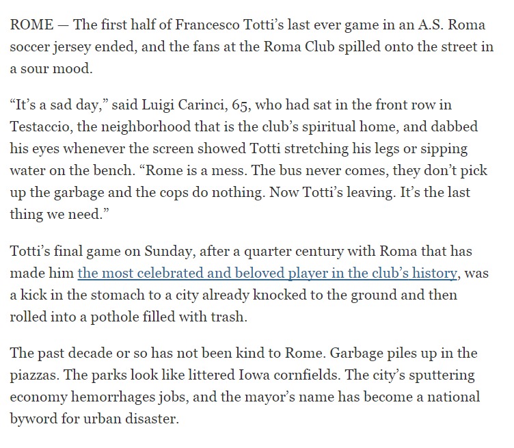514x448 pixels.
Task: Click the words "Roma Club" in the first paragraph
Action: [299, 47]
